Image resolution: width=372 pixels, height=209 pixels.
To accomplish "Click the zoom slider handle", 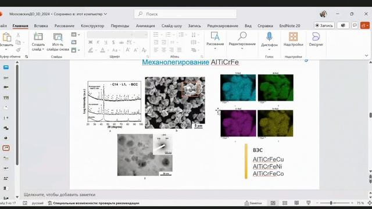I will tap(331, 203).
